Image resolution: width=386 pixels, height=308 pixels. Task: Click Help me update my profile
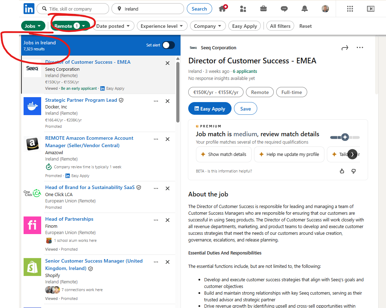289,155
